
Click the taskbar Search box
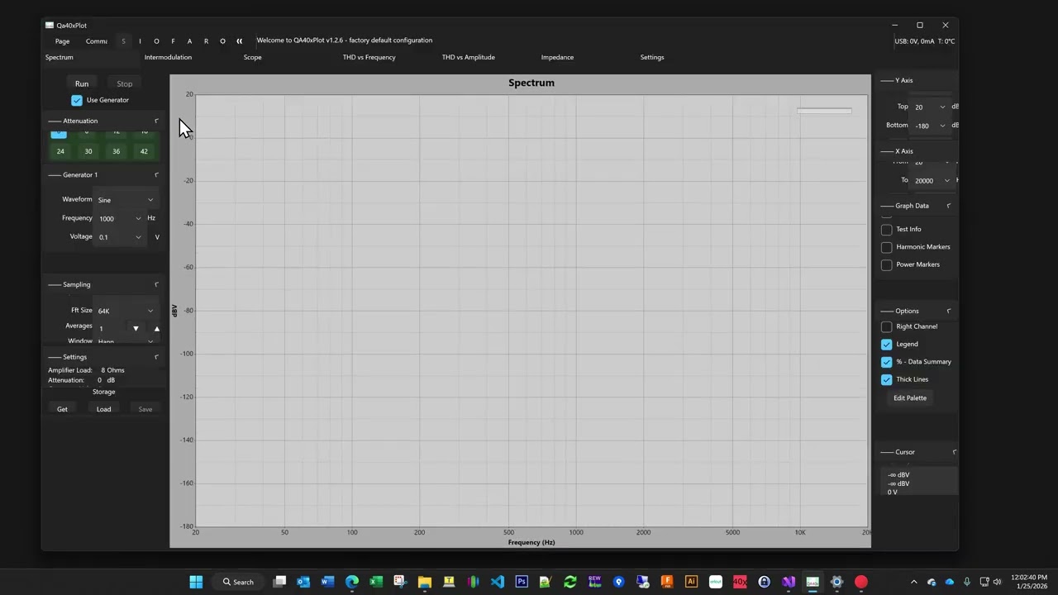[238, 582]
